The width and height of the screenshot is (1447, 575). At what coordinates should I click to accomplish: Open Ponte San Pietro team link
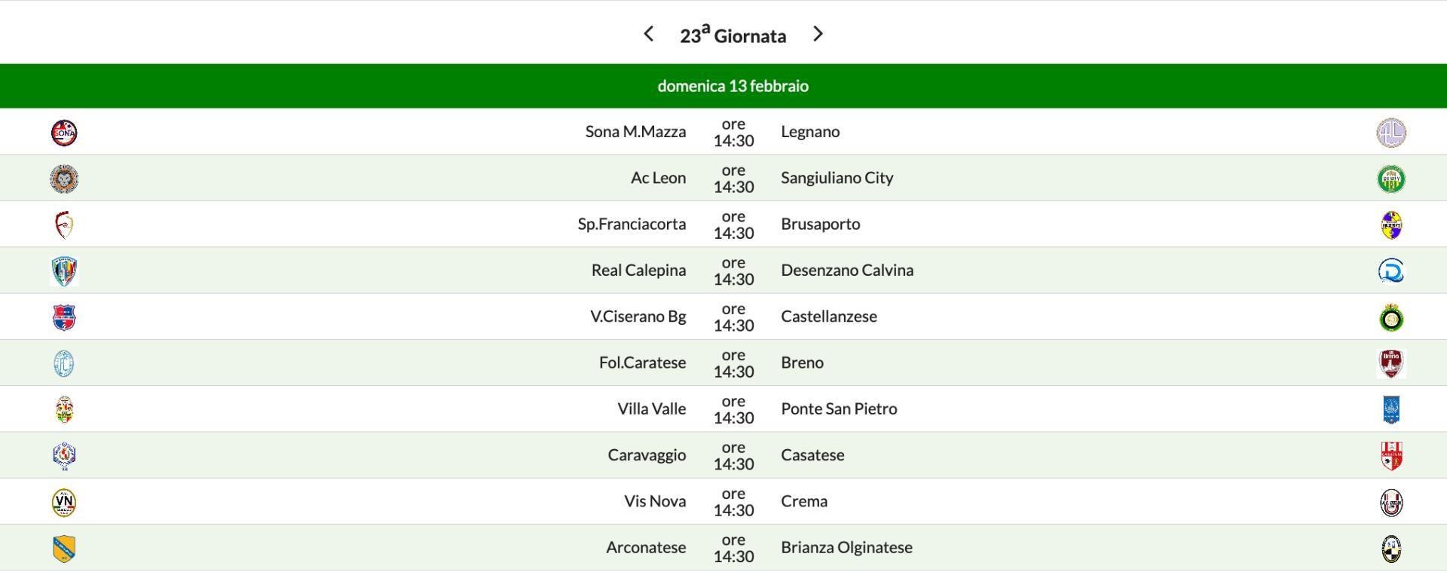[x=839, y=408]
